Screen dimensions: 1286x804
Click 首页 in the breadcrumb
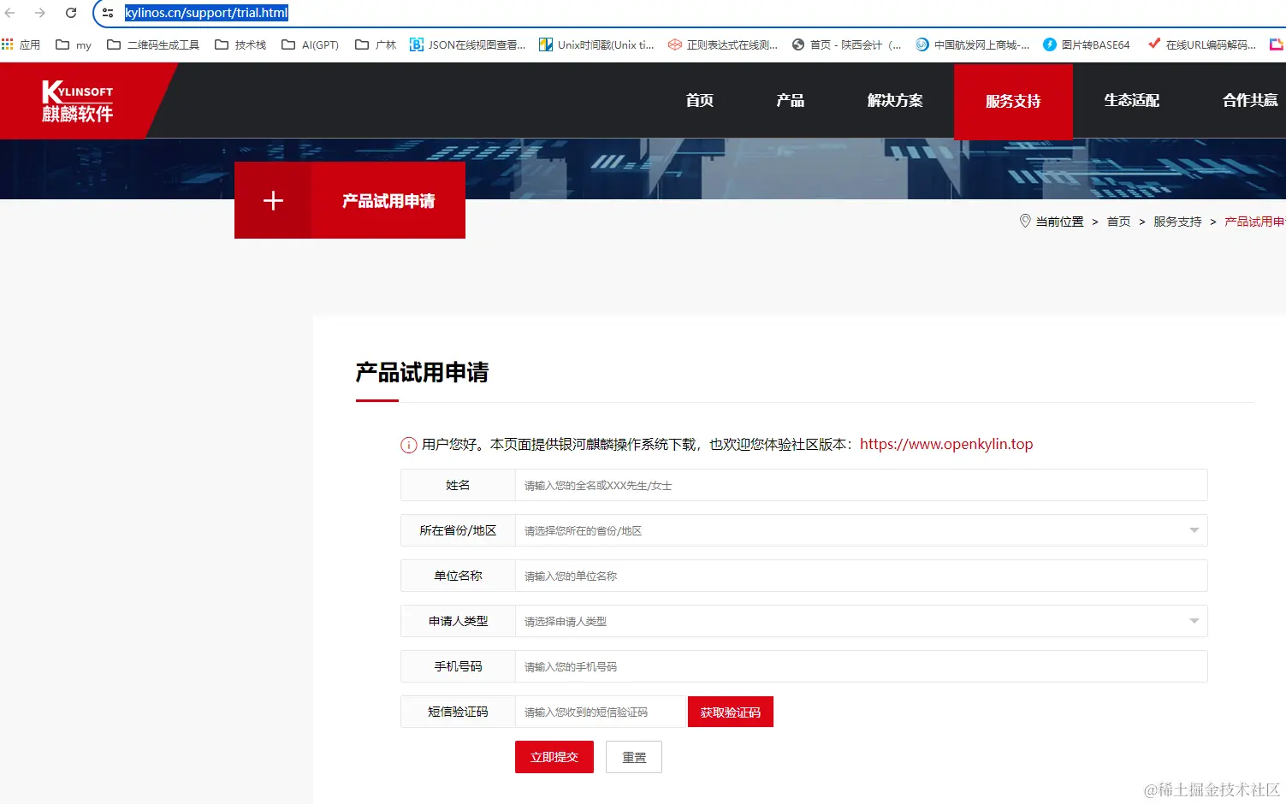[1118, 222]
